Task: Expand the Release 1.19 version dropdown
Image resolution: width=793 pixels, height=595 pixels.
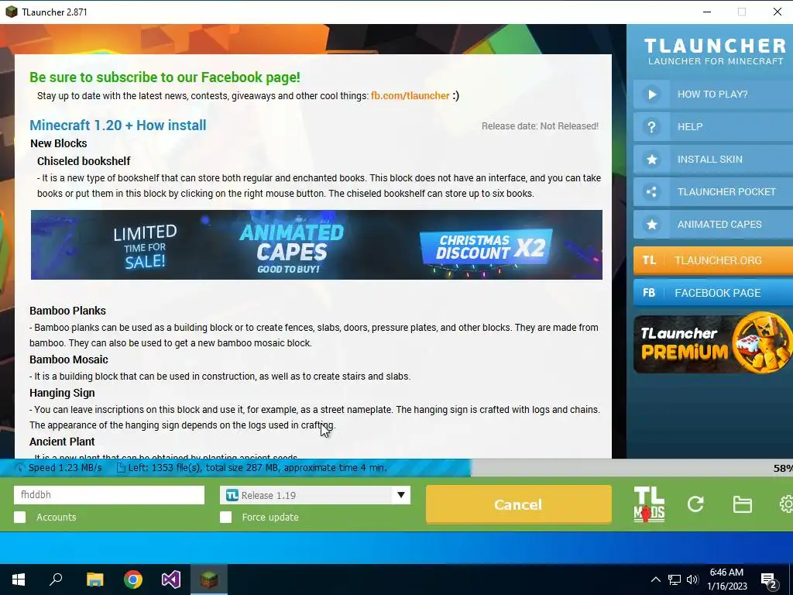Action: (314, 495)
